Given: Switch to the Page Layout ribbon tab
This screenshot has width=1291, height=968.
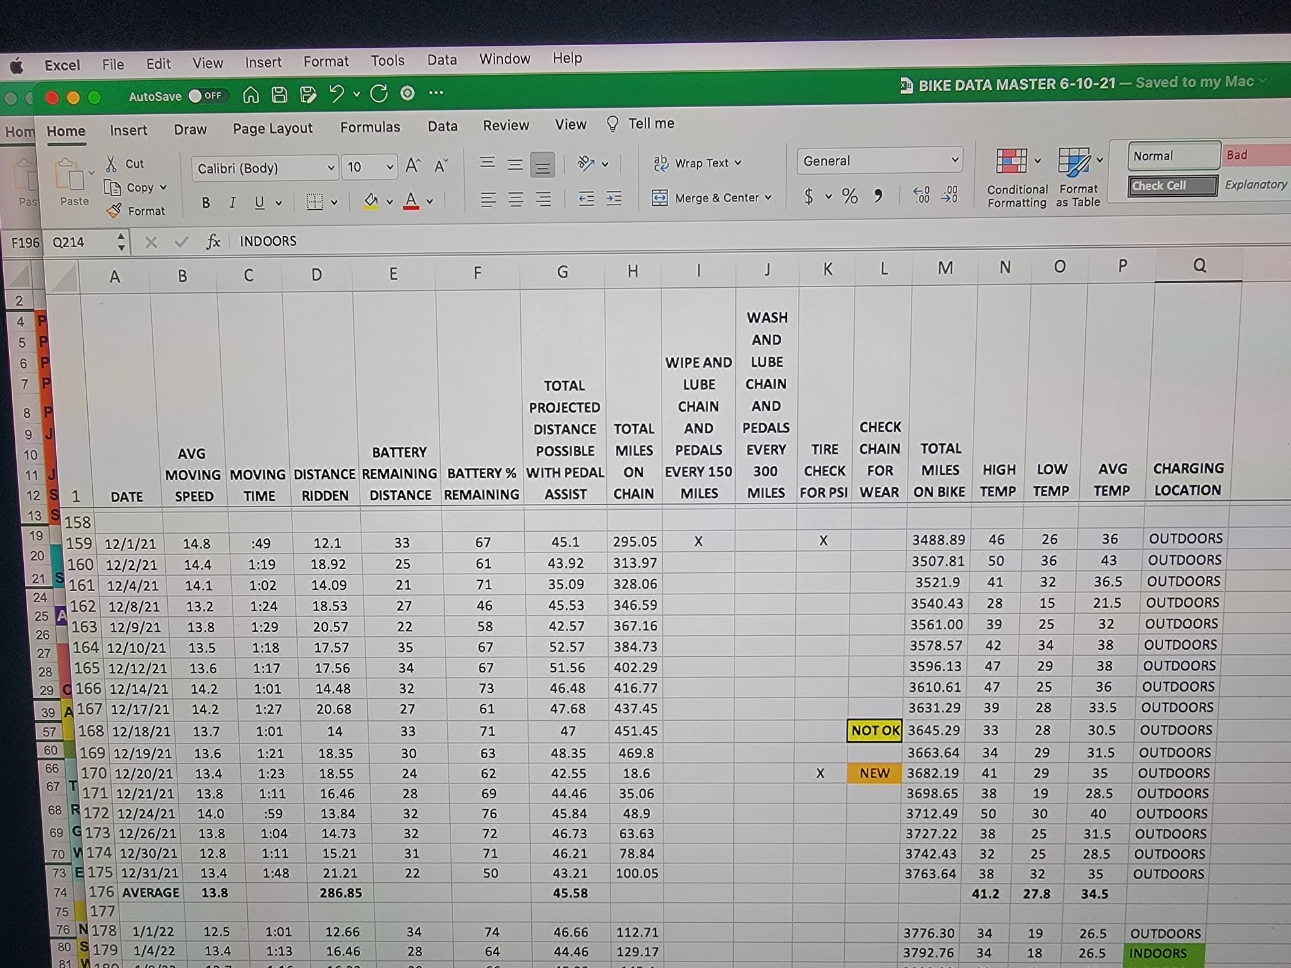Looking at the screenshot, I should click(x=272, y=128).
